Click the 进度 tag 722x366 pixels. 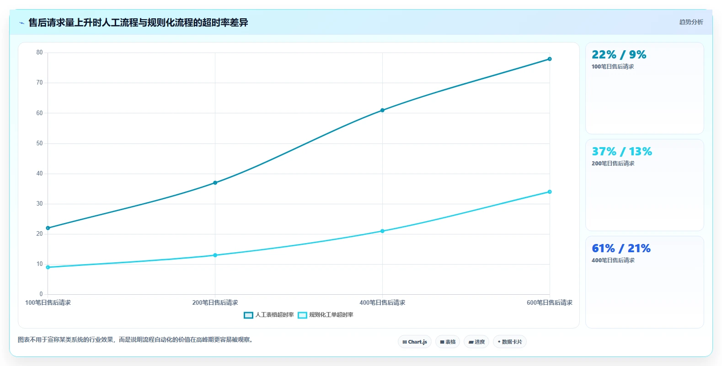[476, 342]
